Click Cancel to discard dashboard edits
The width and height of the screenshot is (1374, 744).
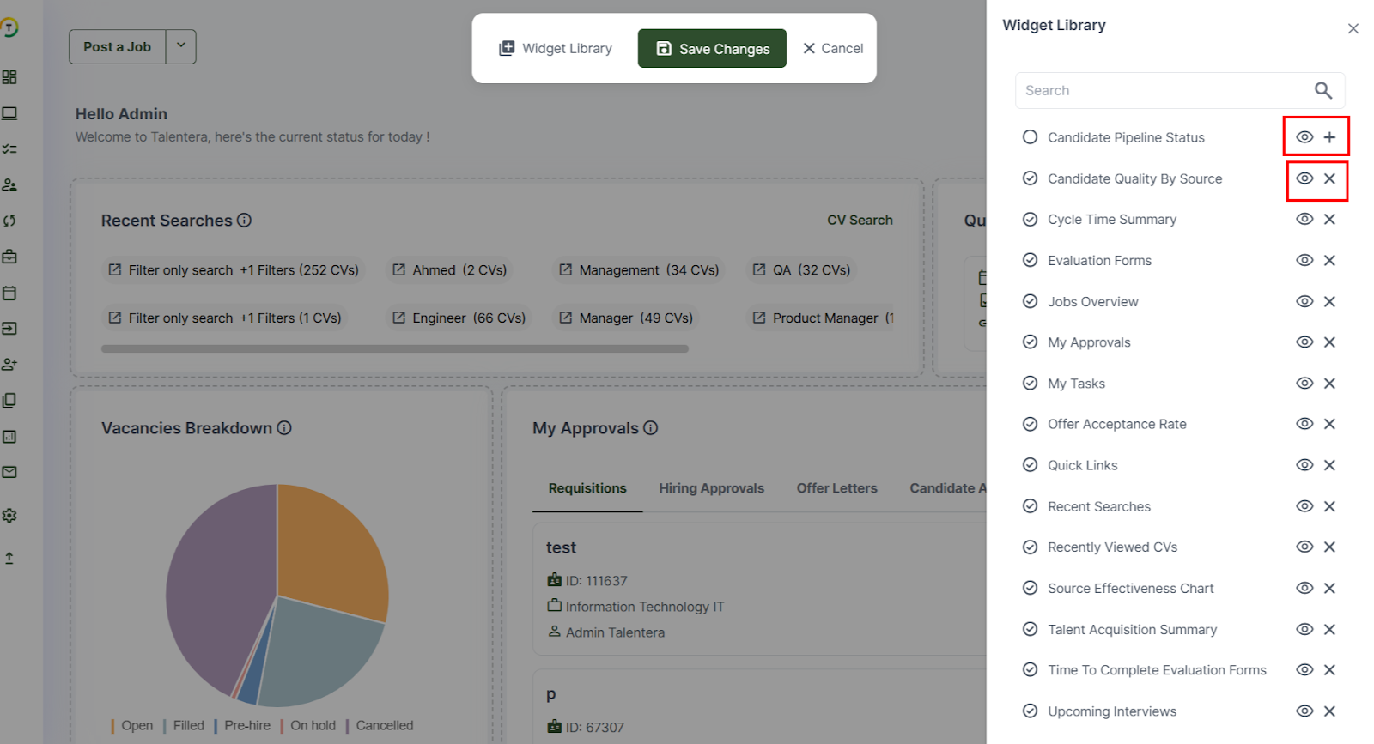click(x=833, y=49)
